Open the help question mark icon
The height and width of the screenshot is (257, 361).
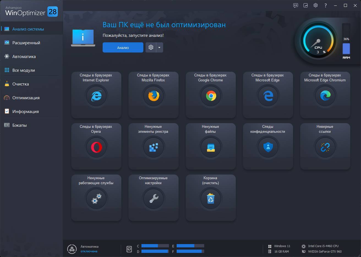(326, 5)
